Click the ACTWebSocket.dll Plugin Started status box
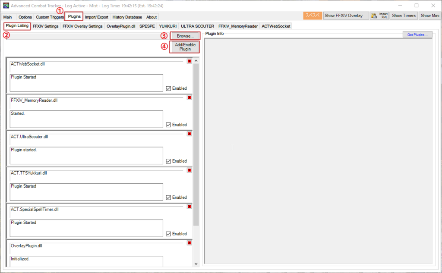This screenshot has height=273, width=442. (86, 83)
